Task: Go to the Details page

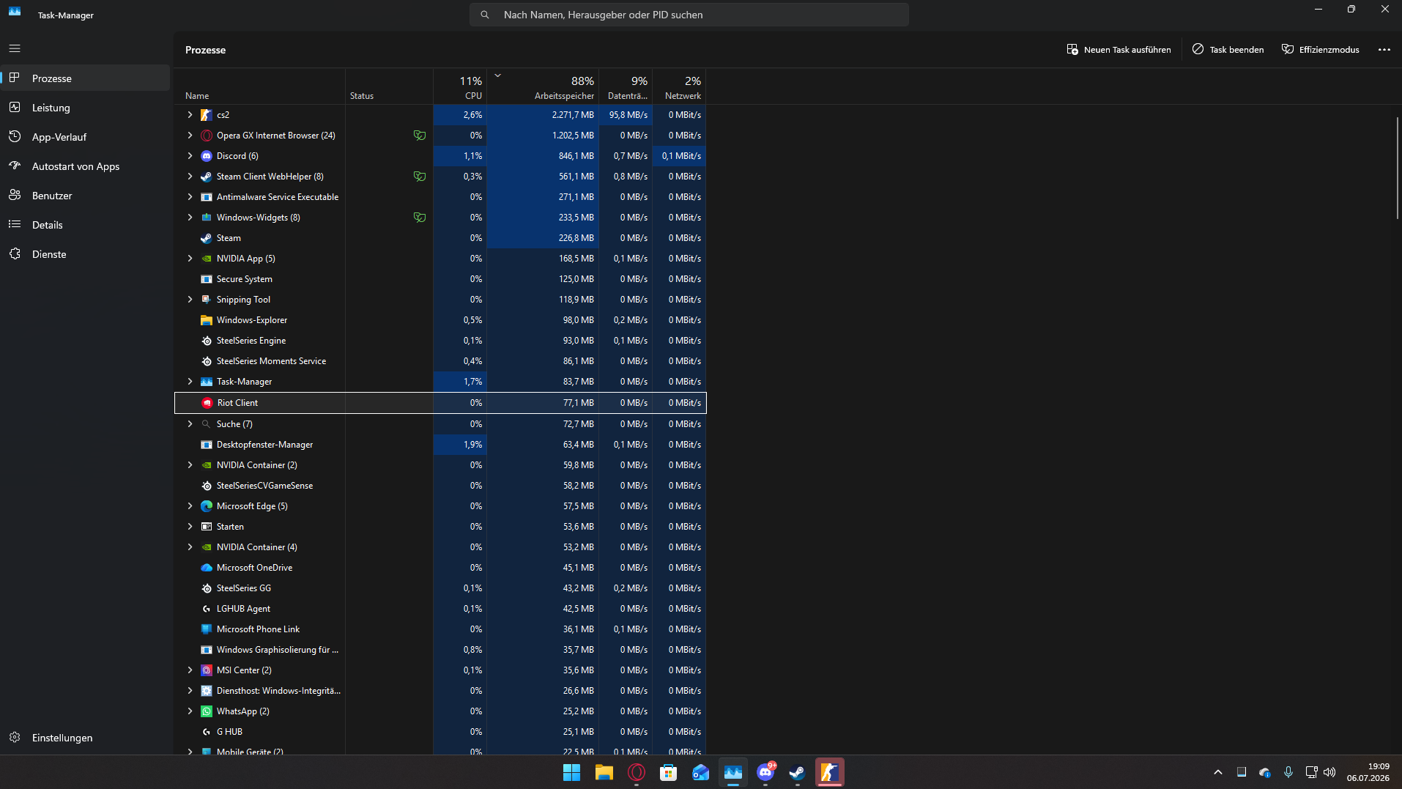Action: click(86, 225)
